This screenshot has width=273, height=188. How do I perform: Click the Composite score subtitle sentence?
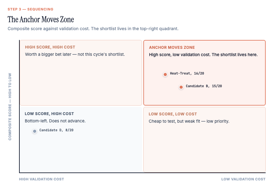[93, 29]
